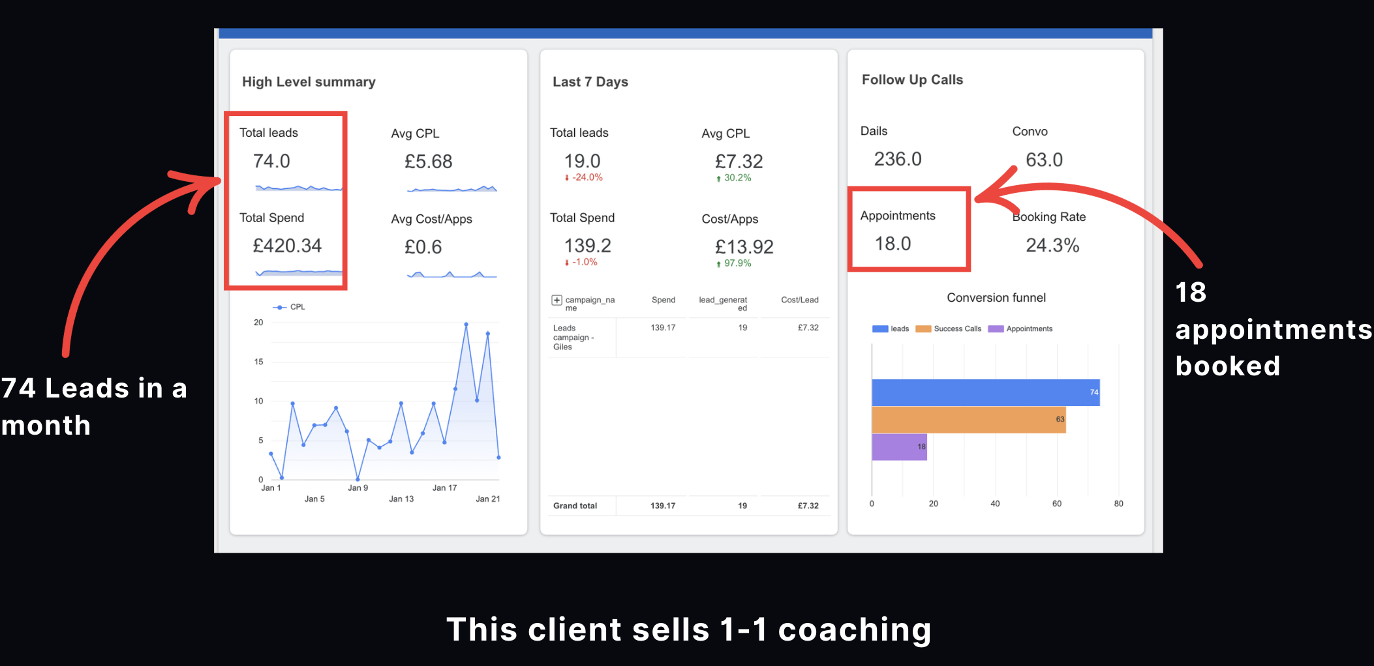Screen dimensions: 1374x666
Task: Click the Avg Cost/Apps £0.6 sparkline
Action: coord(452,274)
